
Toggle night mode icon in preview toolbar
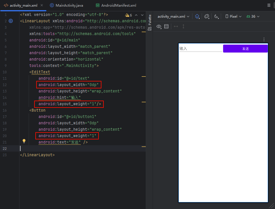216,17
